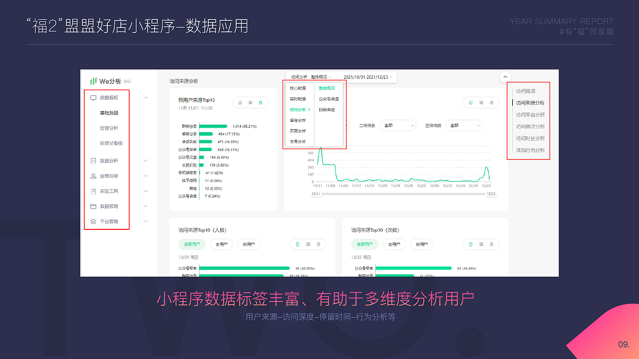
Task: Click the layers icon beside 平台管理
Action: (93, 221)
